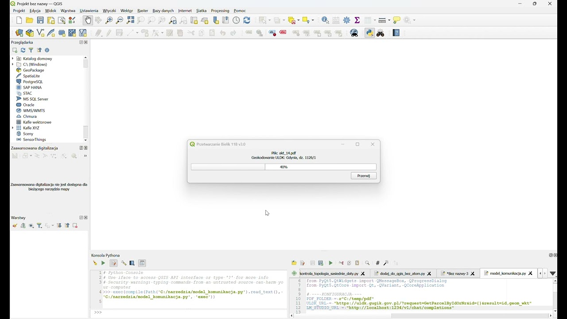Click the 40% progress bar in dialog
The image size is (567, 319).
coord(283,167)
